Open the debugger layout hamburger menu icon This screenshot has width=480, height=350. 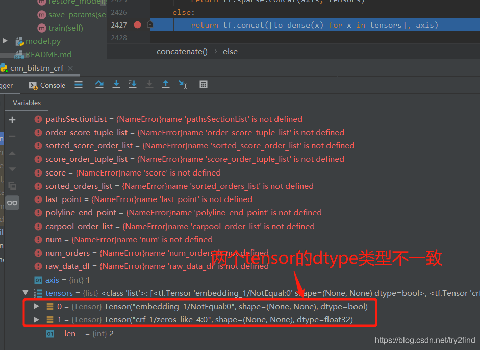click(79, 85)
